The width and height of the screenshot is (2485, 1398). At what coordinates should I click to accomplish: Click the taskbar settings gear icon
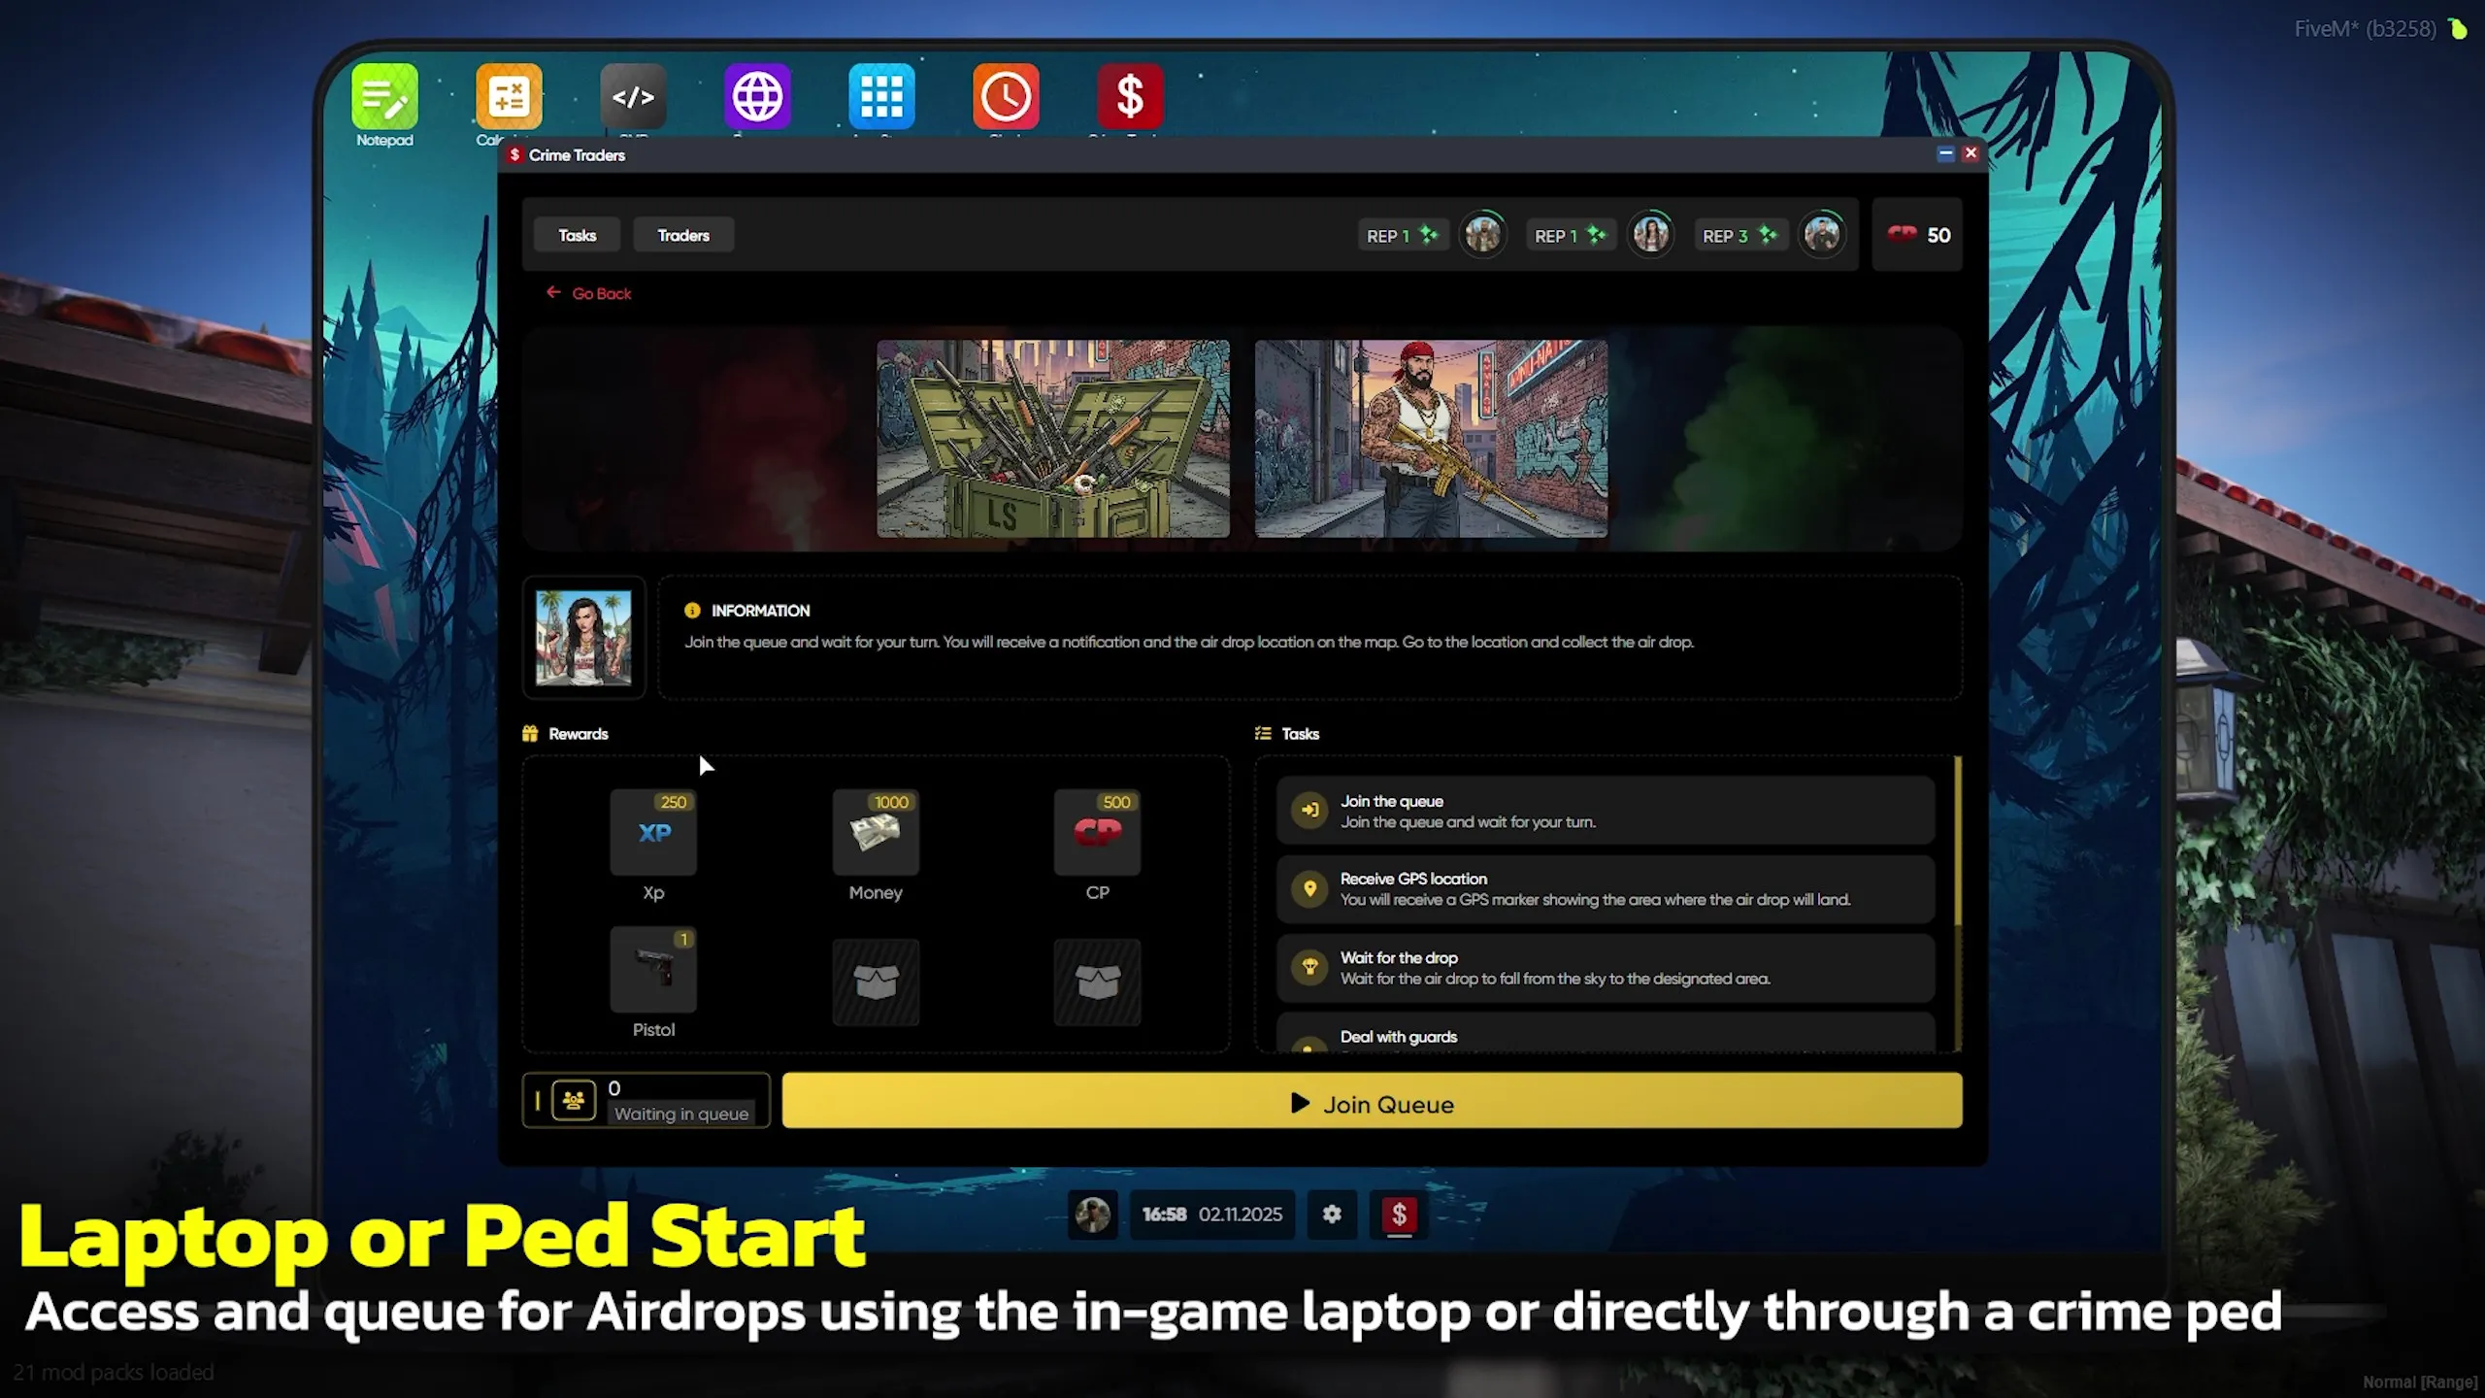tap(1332, 1214)
